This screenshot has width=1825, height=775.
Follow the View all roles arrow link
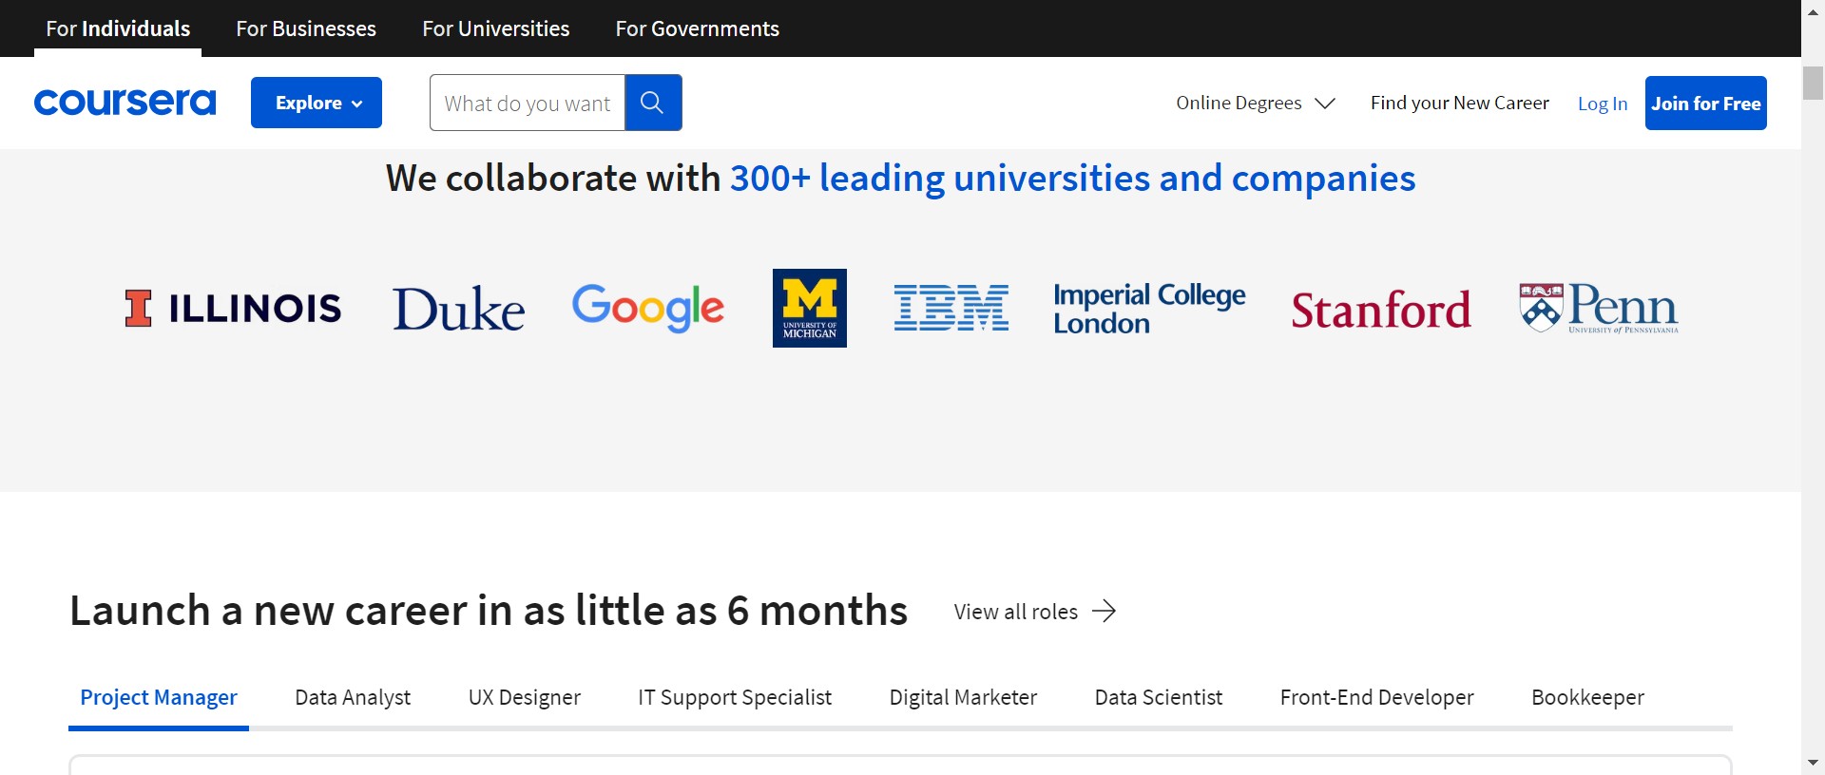[x=1034, y=612]
